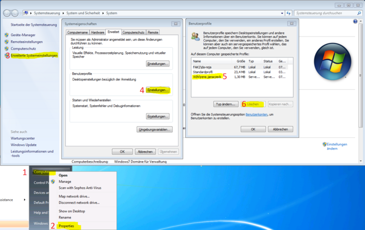Click Einstellungen under Benutzerprofile
The height and width of the screenshot is (230, 365).
pyautogui.click(x=157, y=90)
